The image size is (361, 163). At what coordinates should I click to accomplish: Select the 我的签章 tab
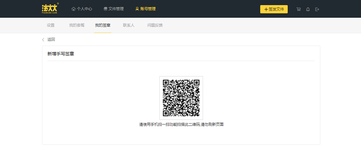[103, 25]
